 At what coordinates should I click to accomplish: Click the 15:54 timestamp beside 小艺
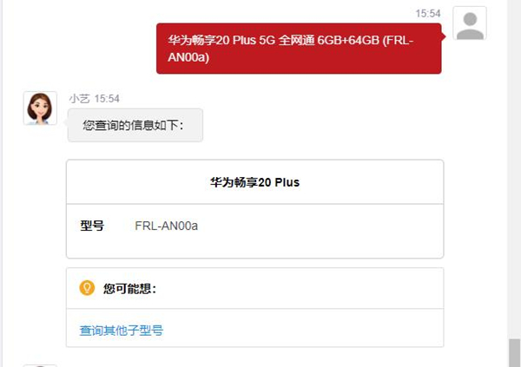pos(107,98)
